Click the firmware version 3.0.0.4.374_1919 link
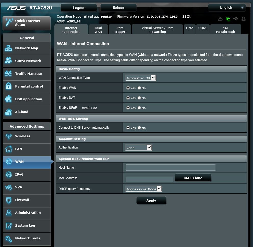Screen dimensions: 253x247 pyautogui.click(x=162, y=17)
